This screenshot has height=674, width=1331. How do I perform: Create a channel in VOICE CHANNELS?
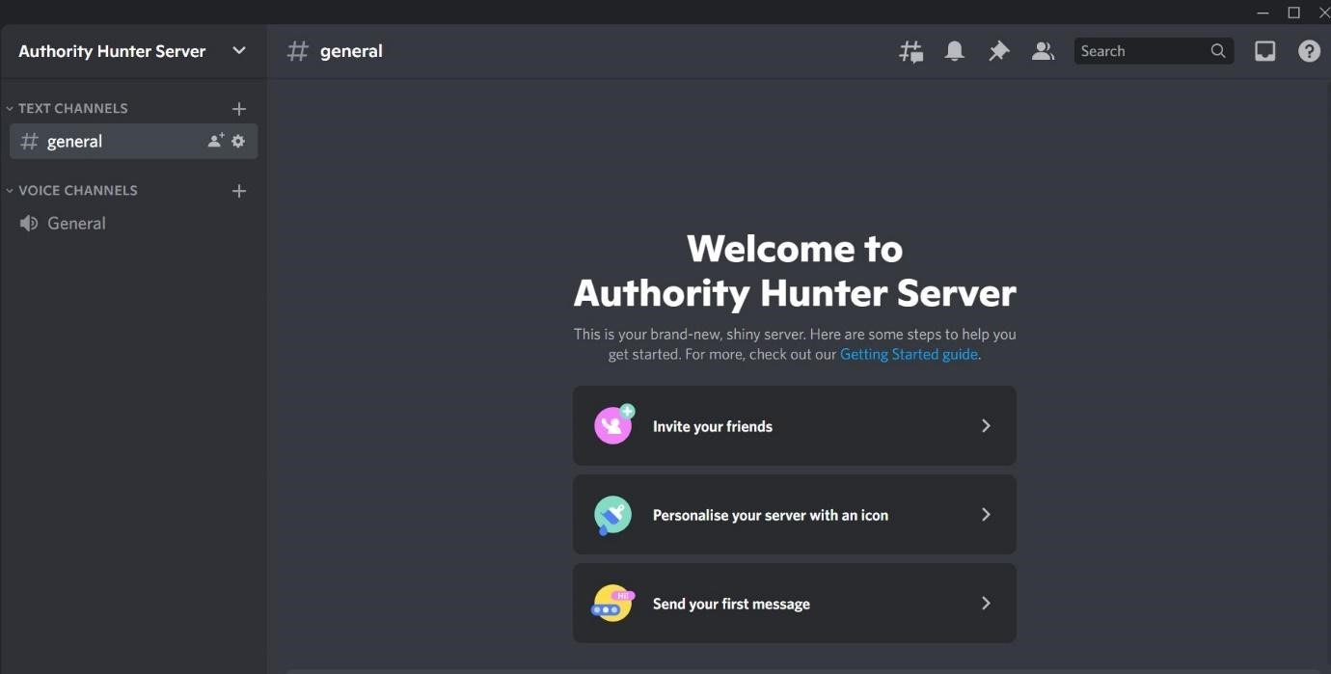pyautogui.click(x=239, y=191)
